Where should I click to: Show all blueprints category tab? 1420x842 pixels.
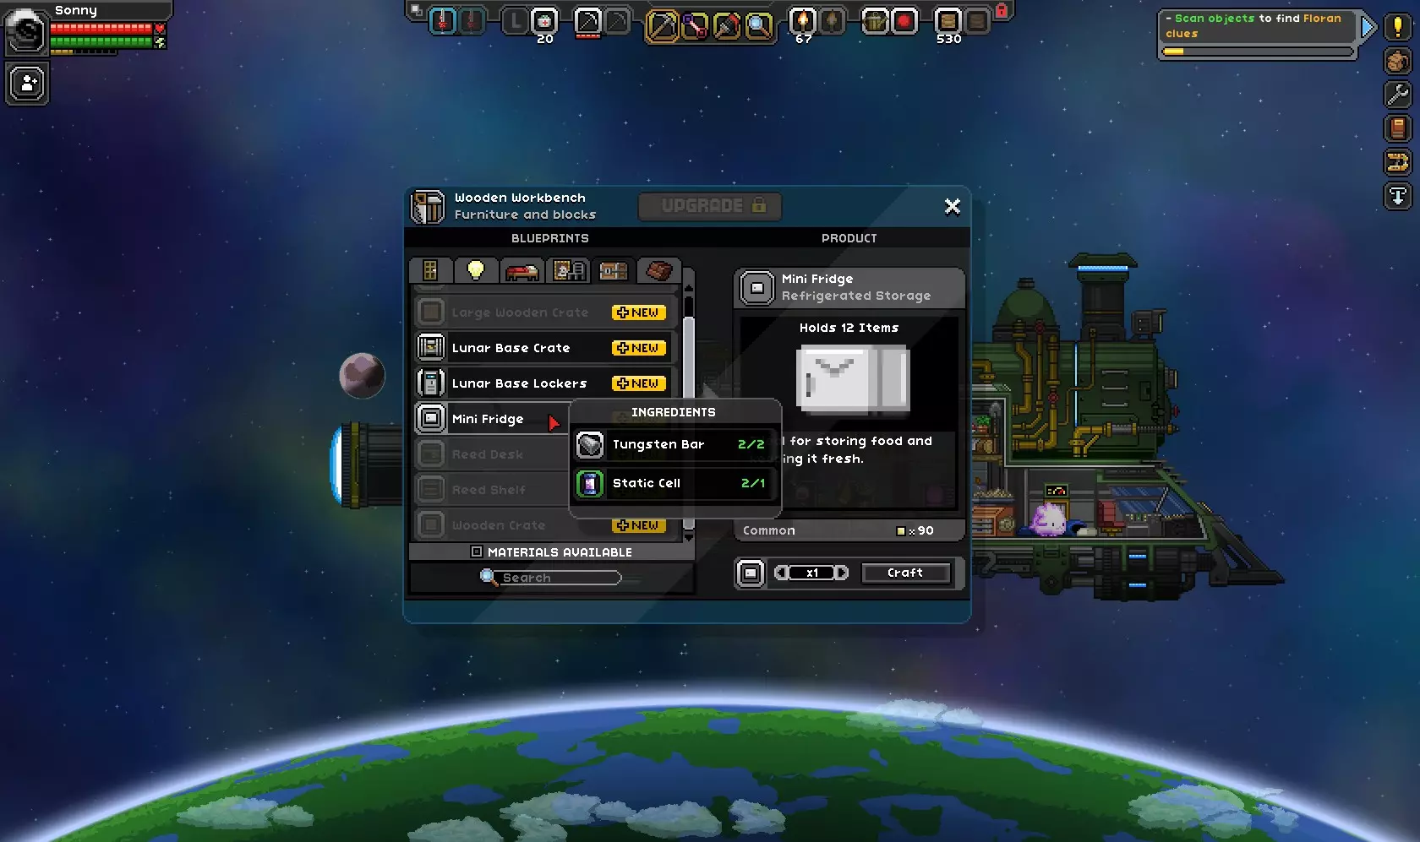coord(430,270)
